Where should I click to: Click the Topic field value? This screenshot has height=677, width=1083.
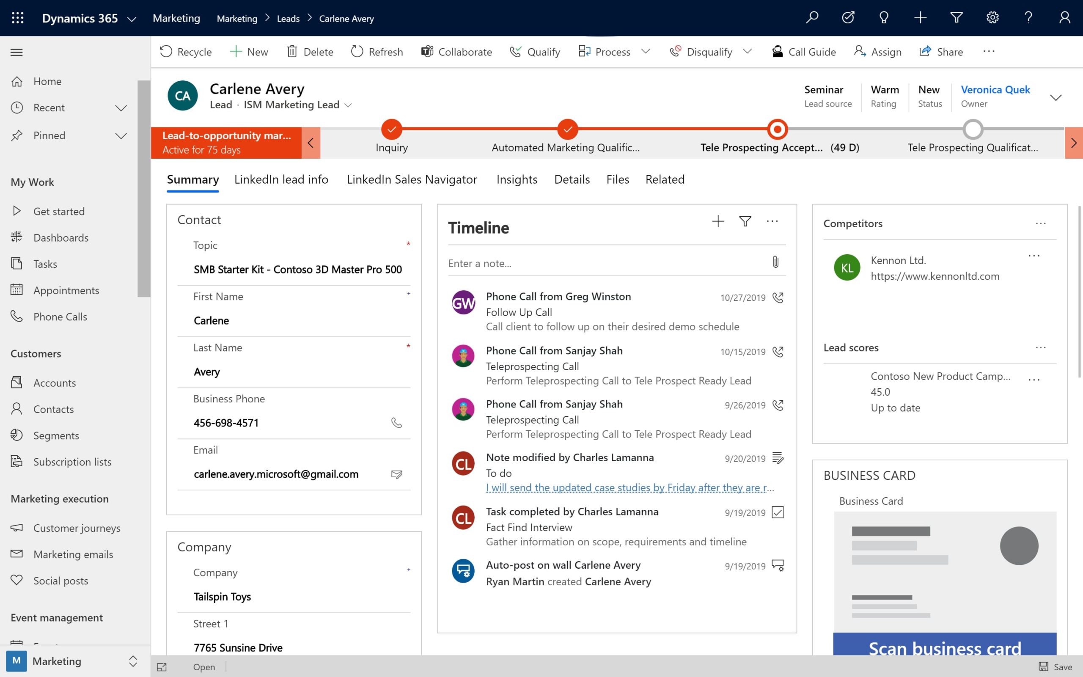297,270
